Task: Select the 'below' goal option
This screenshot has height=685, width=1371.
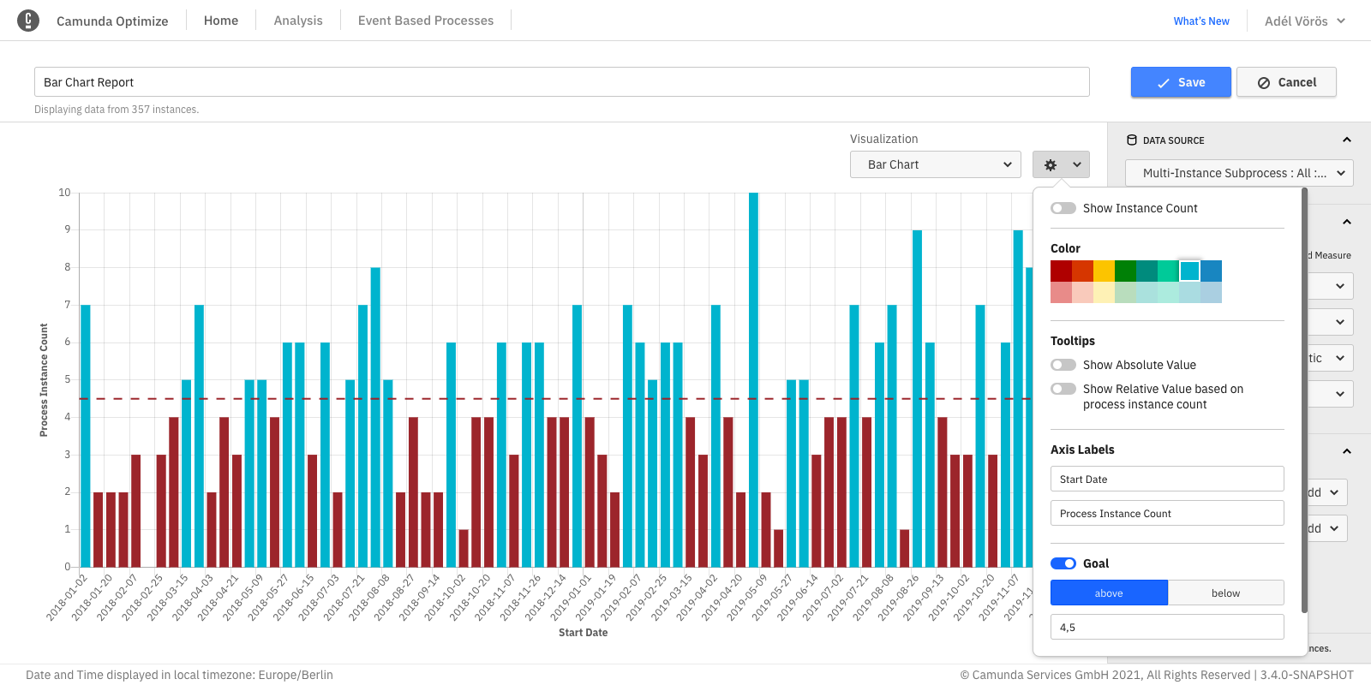Action: 1225,593
